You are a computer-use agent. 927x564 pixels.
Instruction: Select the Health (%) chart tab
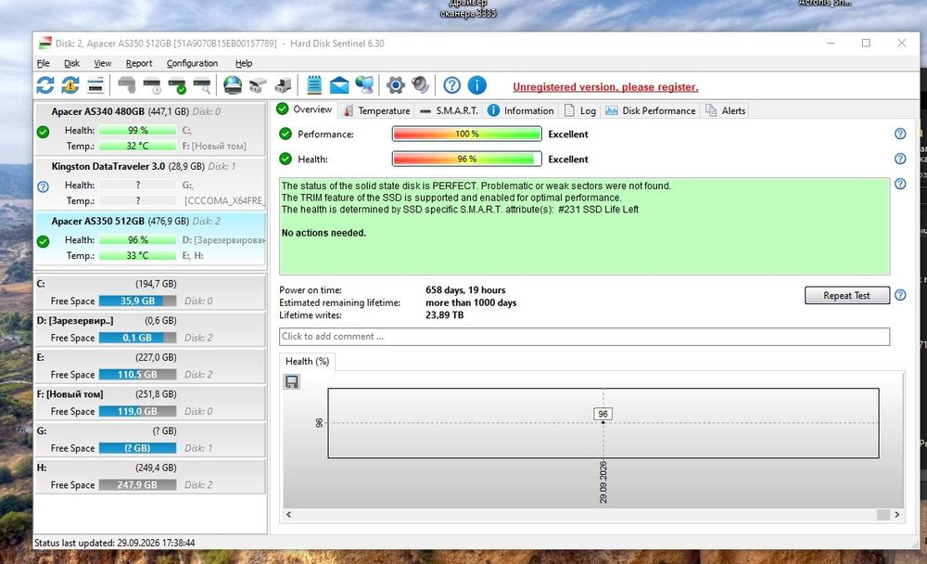pos(307,361)
